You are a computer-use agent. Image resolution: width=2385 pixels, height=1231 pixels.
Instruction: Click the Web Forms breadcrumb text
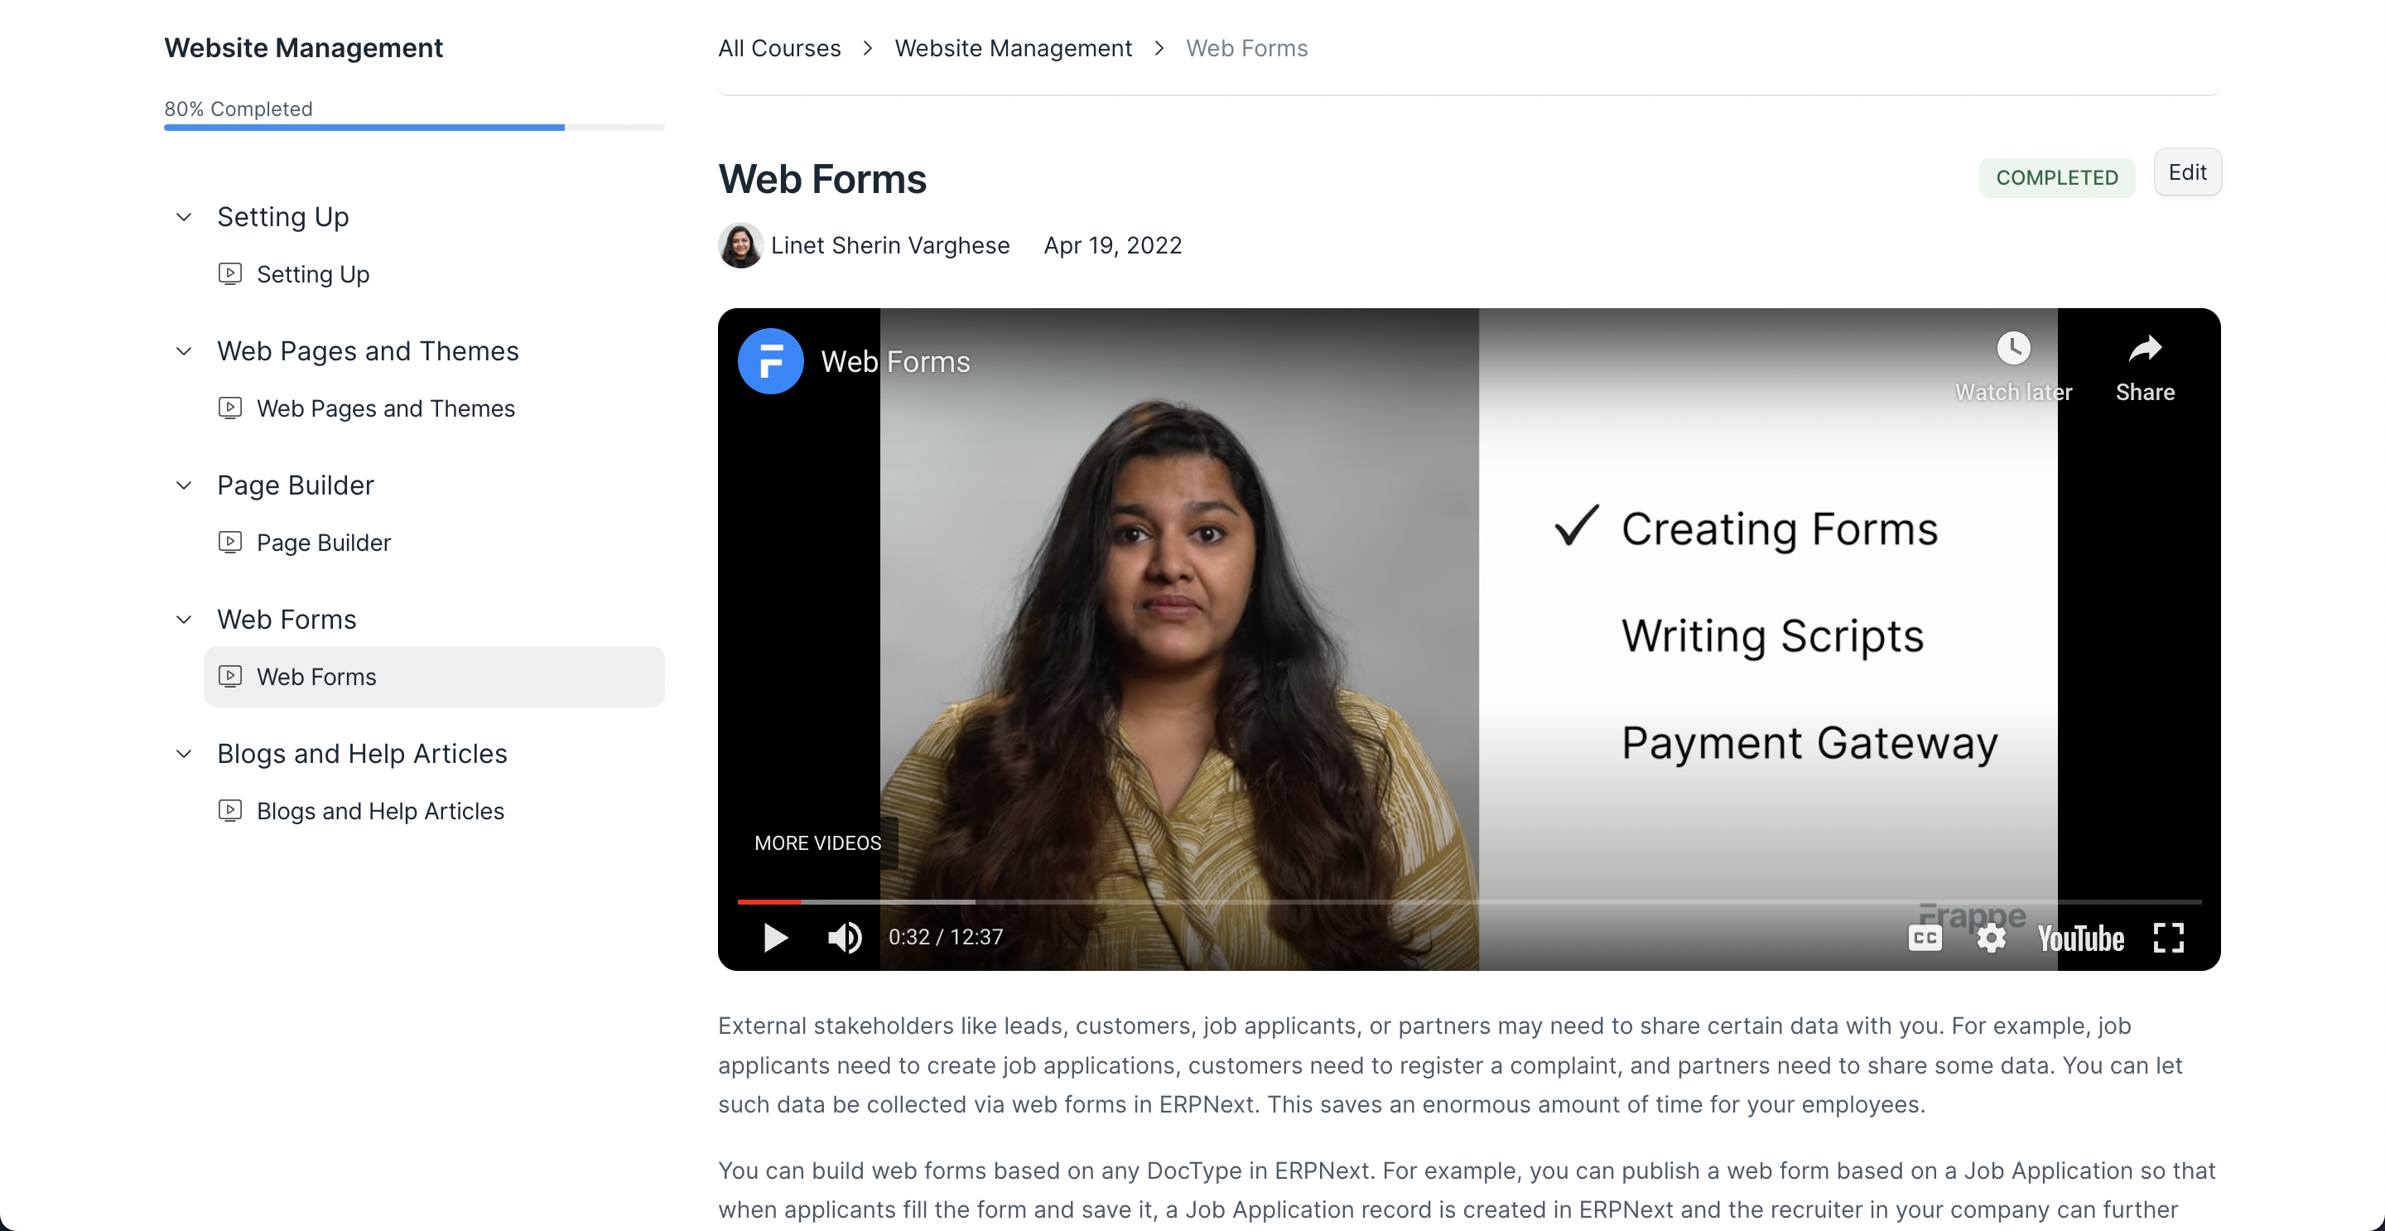pyautogui.click(x=1246, y=48)
